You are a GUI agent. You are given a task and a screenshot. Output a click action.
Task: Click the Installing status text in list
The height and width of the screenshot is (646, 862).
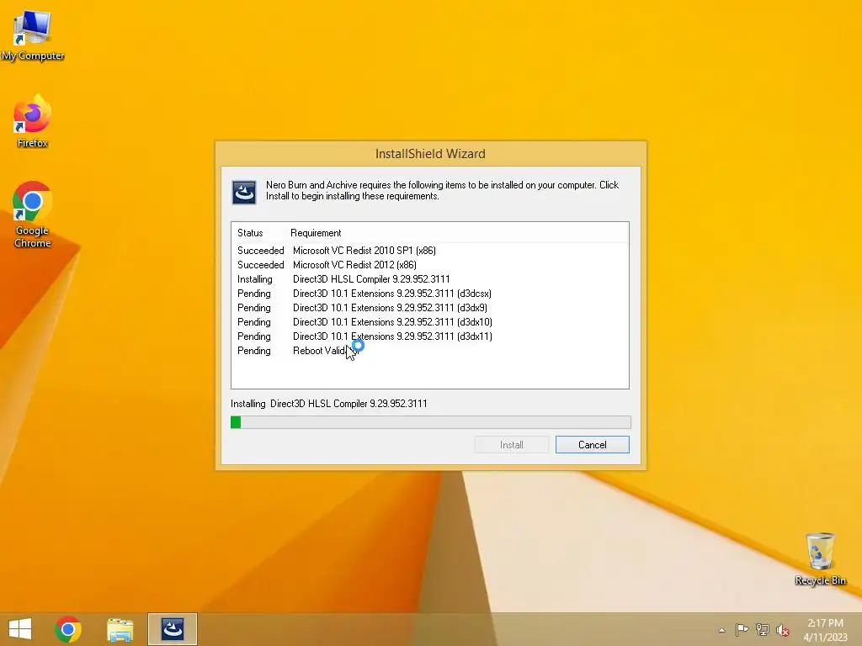[x=254, y=279]
